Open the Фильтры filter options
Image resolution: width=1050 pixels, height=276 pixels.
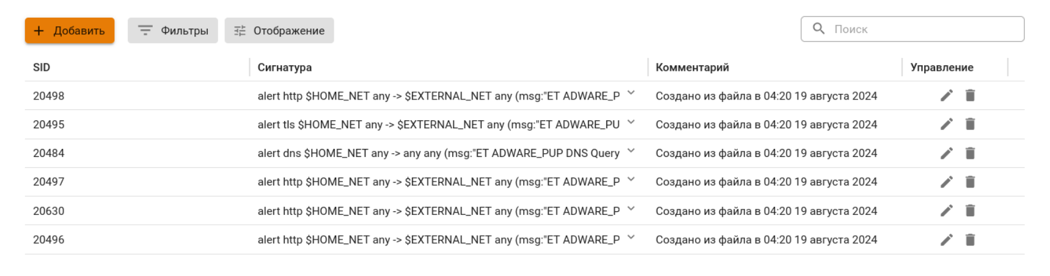click(x=172, y=31)
